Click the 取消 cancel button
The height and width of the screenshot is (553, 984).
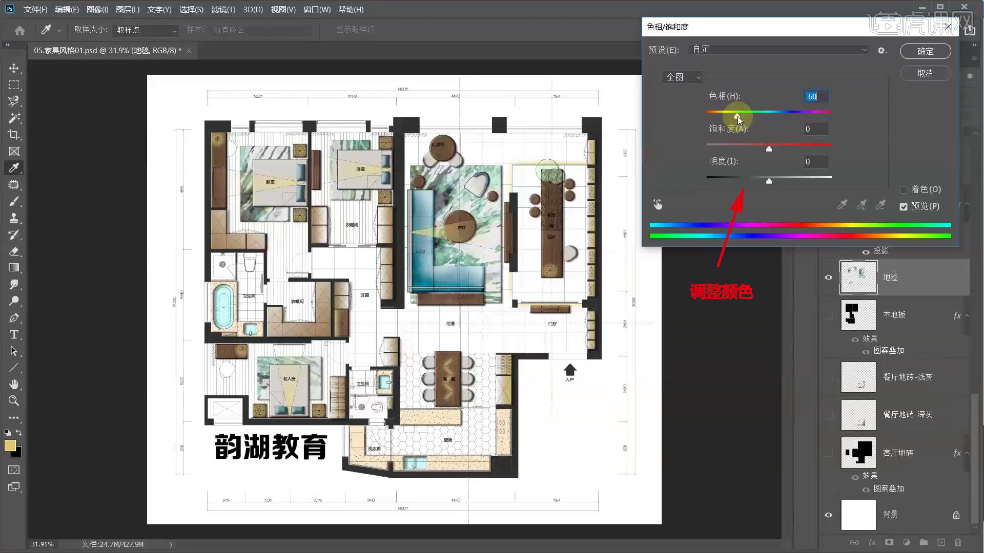pos(925,73)
